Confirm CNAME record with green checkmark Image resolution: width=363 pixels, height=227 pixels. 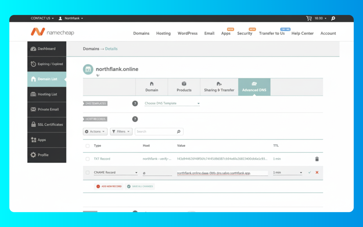309,173
